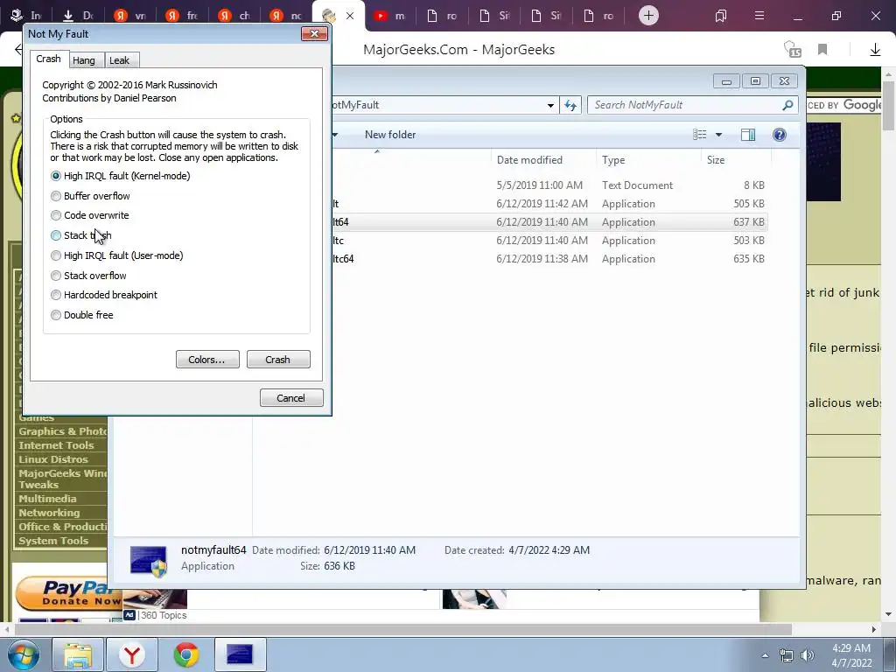Open browser downloads arrow icon

coord(875,50)
